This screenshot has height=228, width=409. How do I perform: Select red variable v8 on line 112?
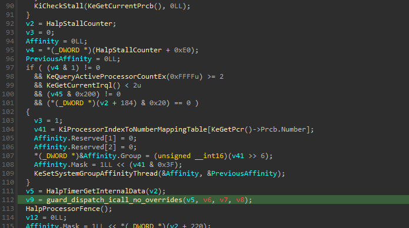point(240,200)
